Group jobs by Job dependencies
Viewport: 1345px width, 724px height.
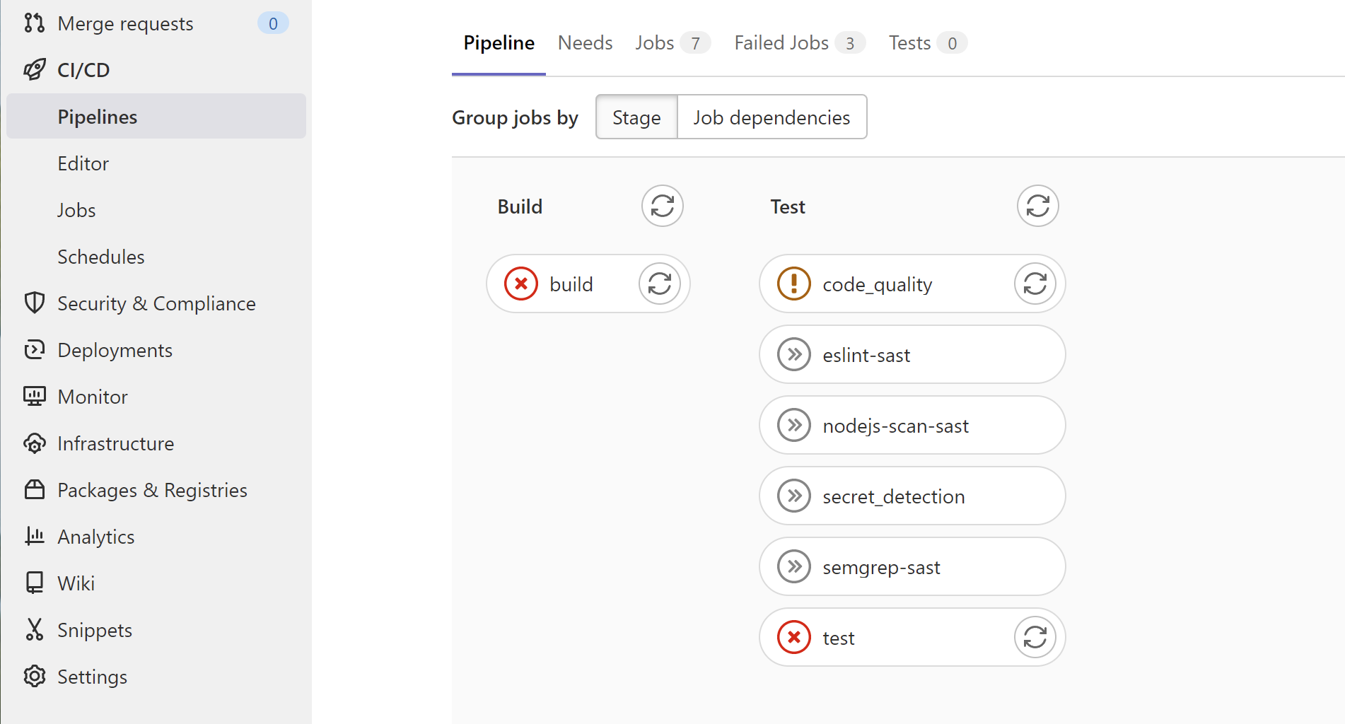tap(772, 117)
